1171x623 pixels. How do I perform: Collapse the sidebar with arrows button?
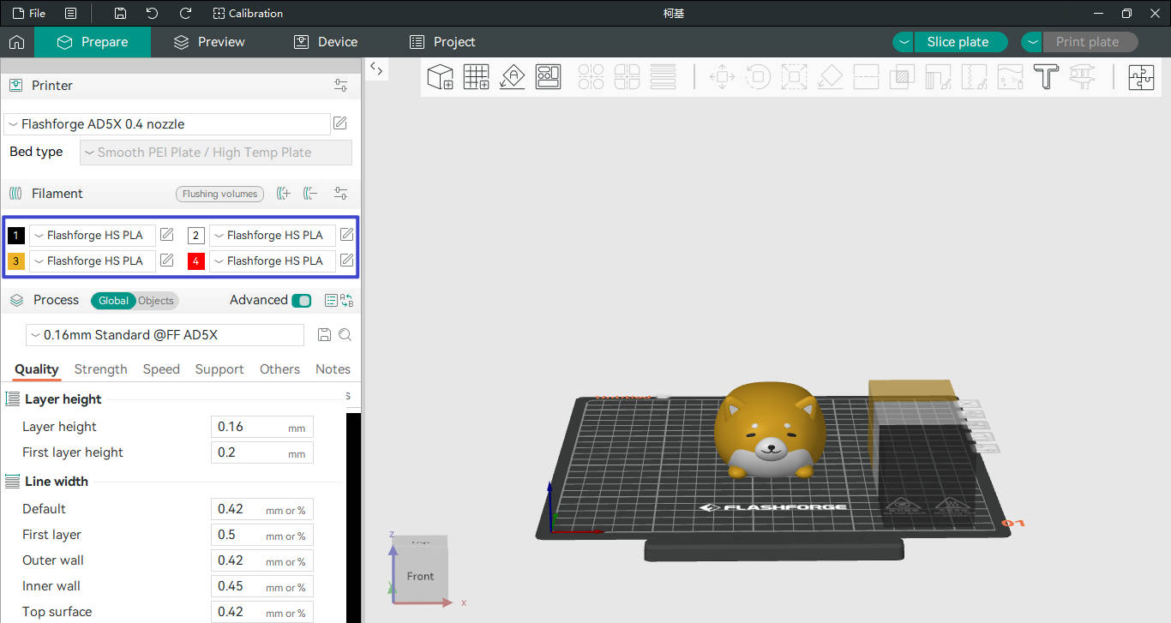[376, 69]
